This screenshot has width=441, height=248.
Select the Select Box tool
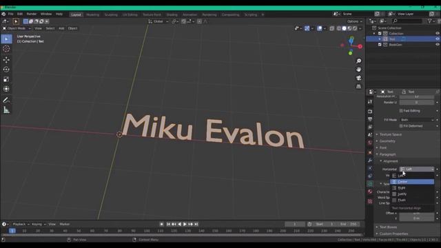click(6, 39)
